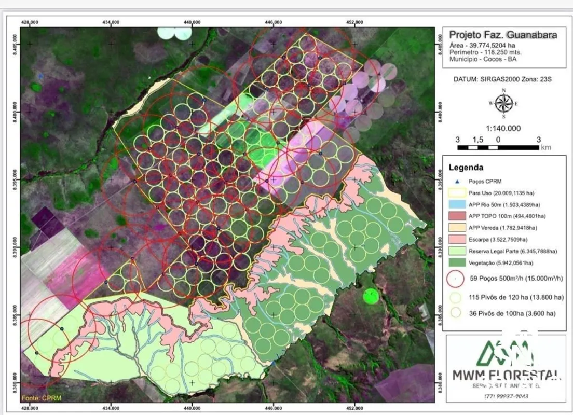Select the APP TOPO 100m red swatch
The width and height of the screenshot is (573, 415).
coord(455,216)
